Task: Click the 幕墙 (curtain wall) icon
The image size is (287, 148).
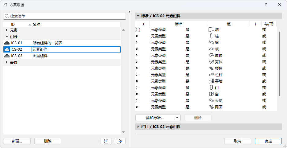Action: coord(211,81)
